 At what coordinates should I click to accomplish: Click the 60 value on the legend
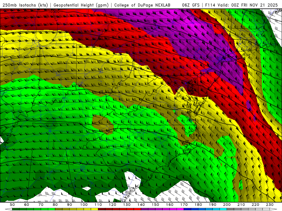pyautogui.click(x=27, y=205)
